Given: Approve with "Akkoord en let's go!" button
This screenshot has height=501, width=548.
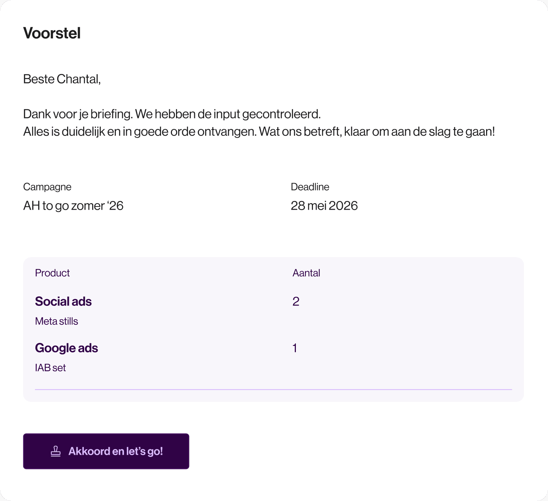Looking at the screenshot, I should tap(106, 451).
